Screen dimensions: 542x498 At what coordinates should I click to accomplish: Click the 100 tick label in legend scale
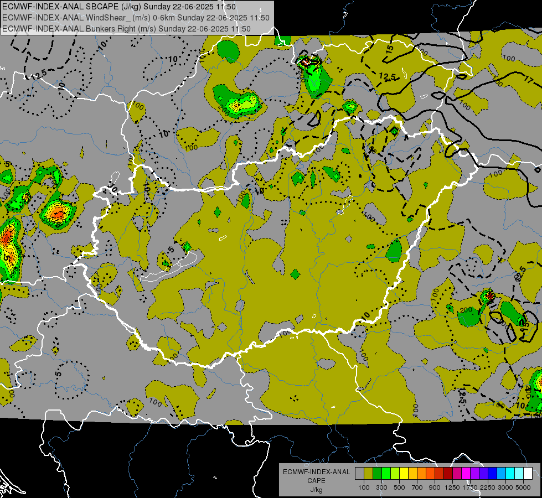click(x=364, y=487)
